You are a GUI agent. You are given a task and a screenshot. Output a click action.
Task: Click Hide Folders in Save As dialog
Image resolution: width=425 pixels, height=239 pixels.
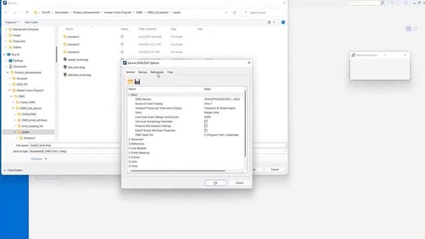13,170
